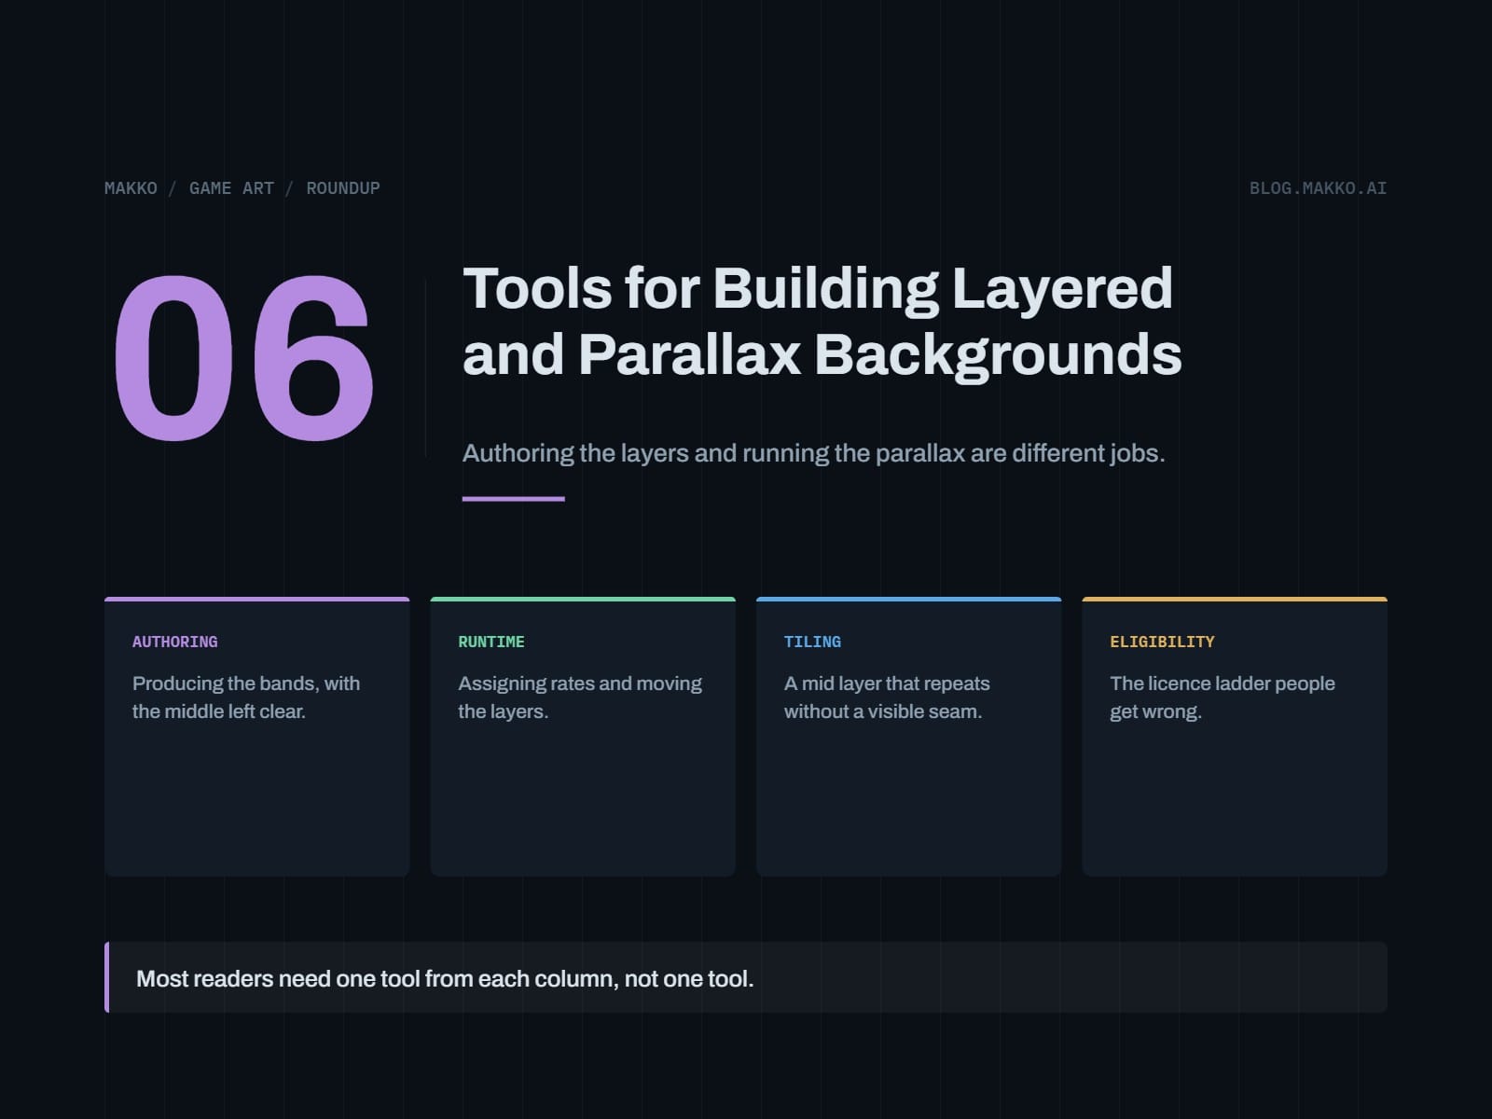Click 'Producing the bands' description text

(x=246, y=698)
